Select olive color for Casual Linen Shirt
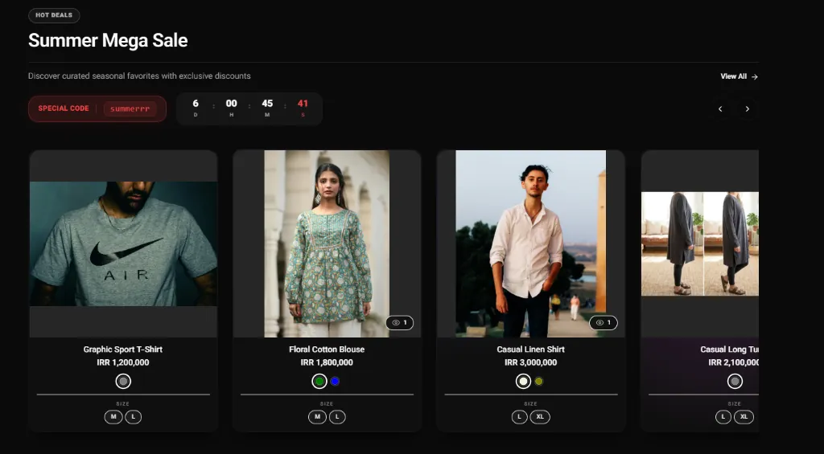Image resolution: width=824 pixels, height=454 pixels. (x=538, y=381)
